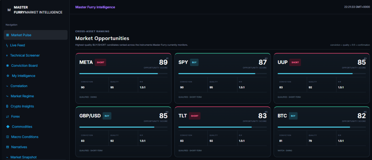Click the Technical Screener diamond icon
The height and width of the screenshot is (160, 372).
coord(7,56)
